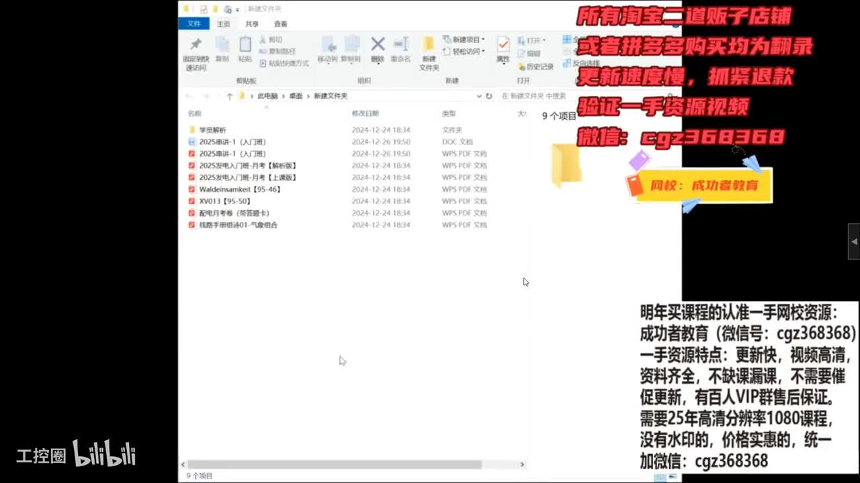Go forward with the right navigation arrow
Image resolution: width=860 pixels, height=483 pixels.
(x=206, y=96)
